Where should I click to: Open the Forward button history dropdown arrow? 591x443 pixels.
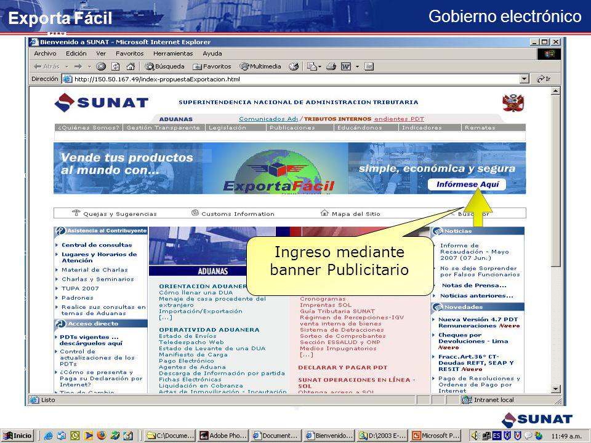tap(90, 66)
